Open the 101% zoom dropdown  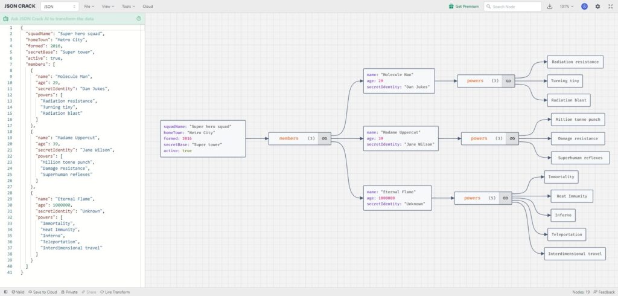[x=567, y=6]
